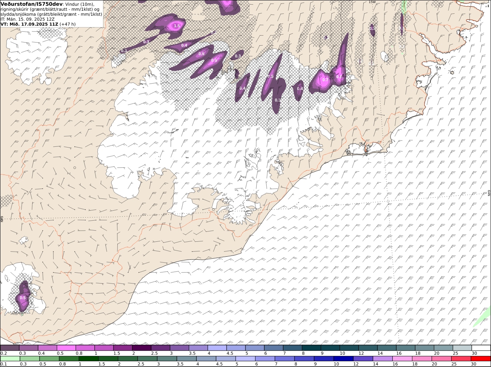
Task: Click the 'slydda/snjókoma' legend description line
Action: [51, 14]
